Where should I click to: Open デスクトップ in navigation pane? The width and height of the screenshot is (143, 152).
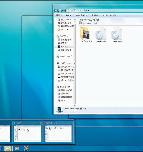click(65, 23)
